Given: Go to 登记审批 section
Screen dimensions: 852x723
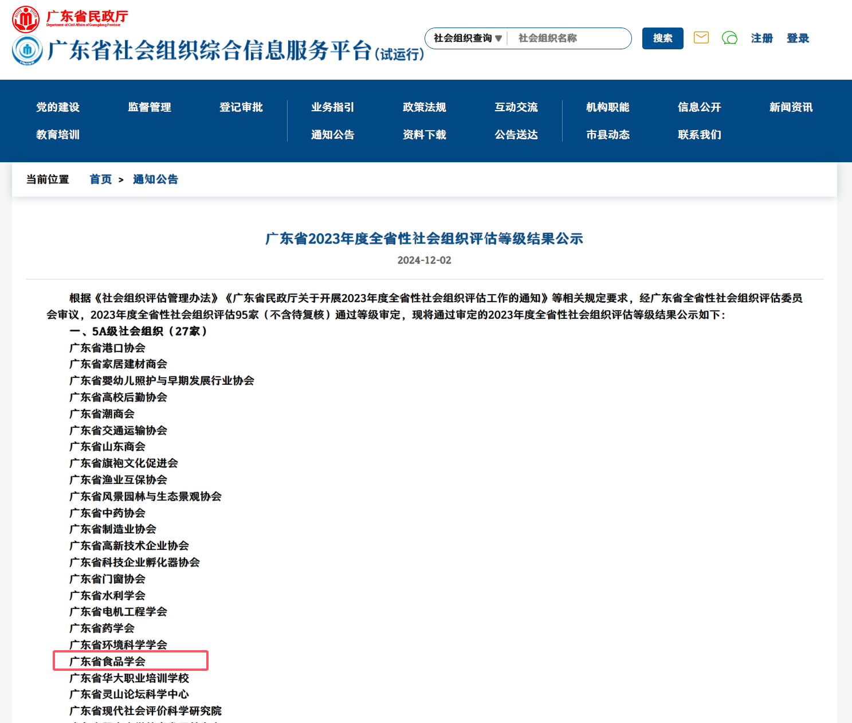Looking at the screenshot, I should (x=241, y=107).
